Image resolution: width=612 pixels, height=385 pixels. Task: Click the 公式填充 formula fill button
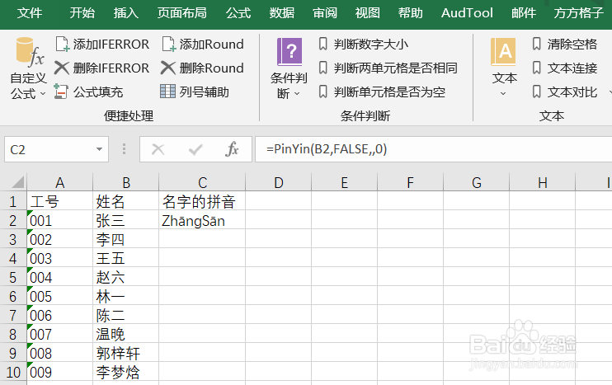[x=88, y=92]
